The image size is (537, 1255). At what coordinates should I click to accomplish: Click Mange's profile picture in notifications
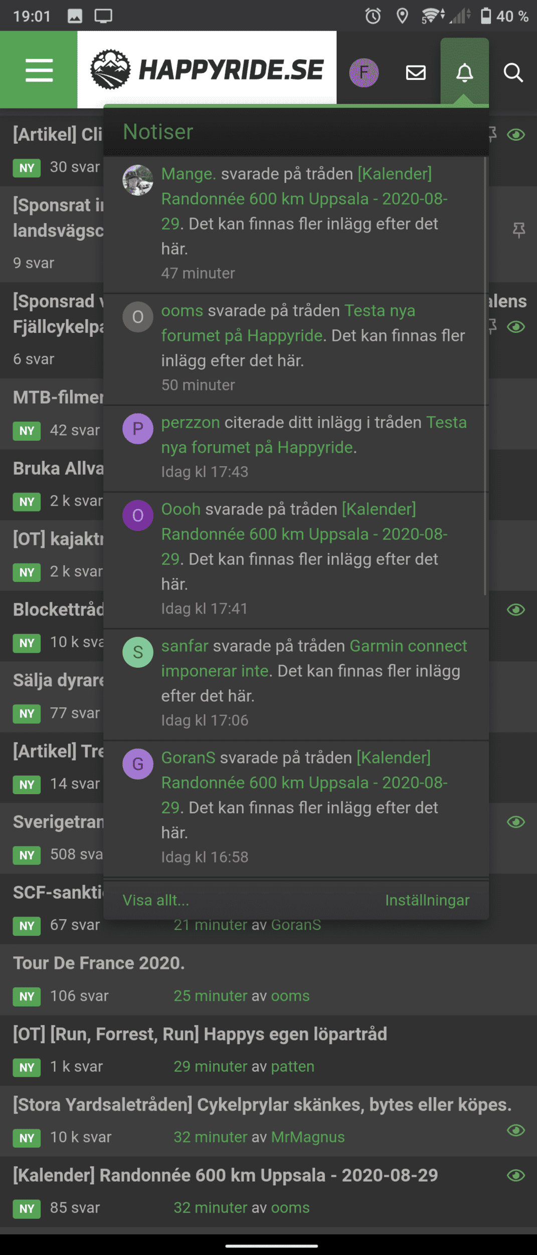(x=138, y=180)
